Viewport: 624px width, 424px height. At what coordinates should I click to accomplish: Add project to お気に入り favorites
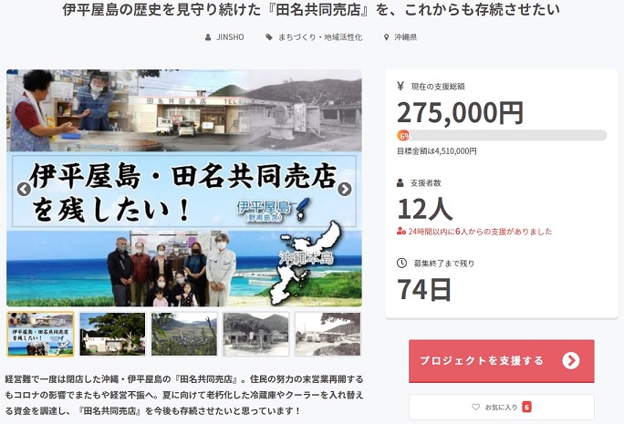502,407
